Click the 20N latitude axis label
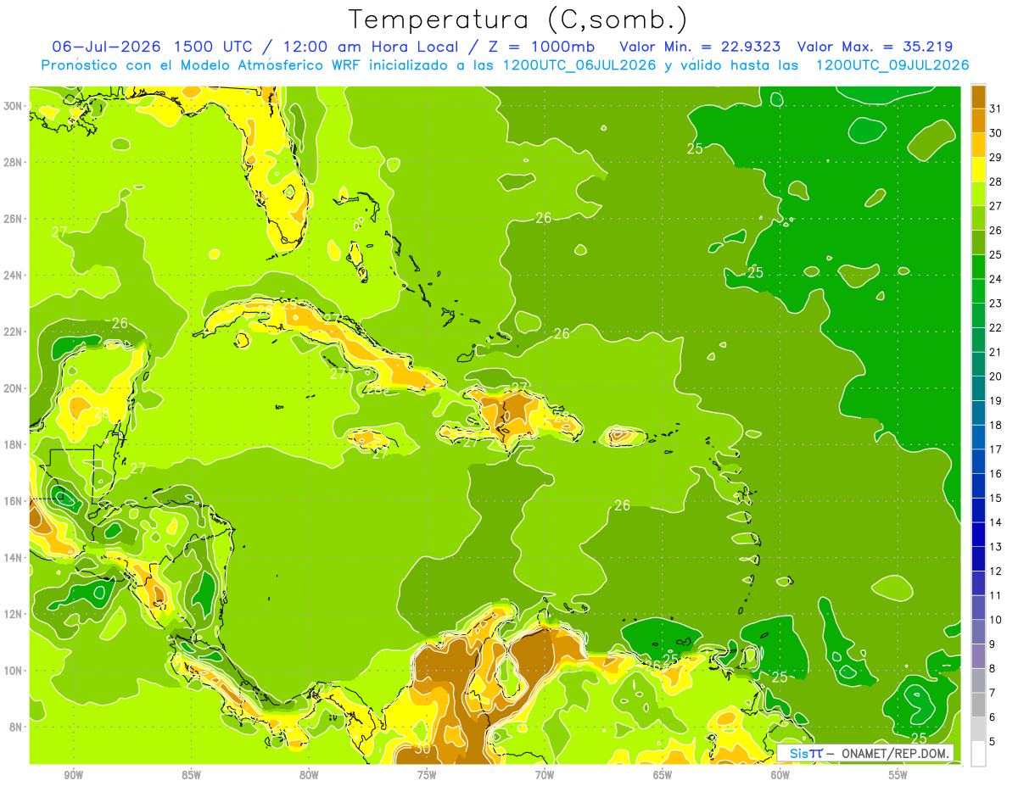Screen dimensions: 1018x786 14,388
